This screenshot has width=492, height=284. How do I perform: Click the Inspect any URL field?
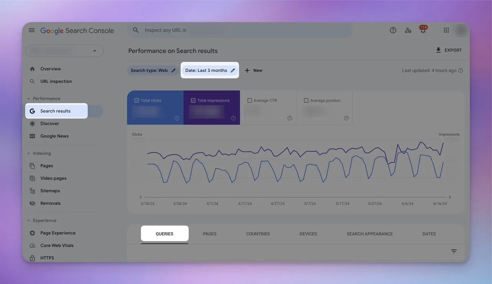coord(240,30)
